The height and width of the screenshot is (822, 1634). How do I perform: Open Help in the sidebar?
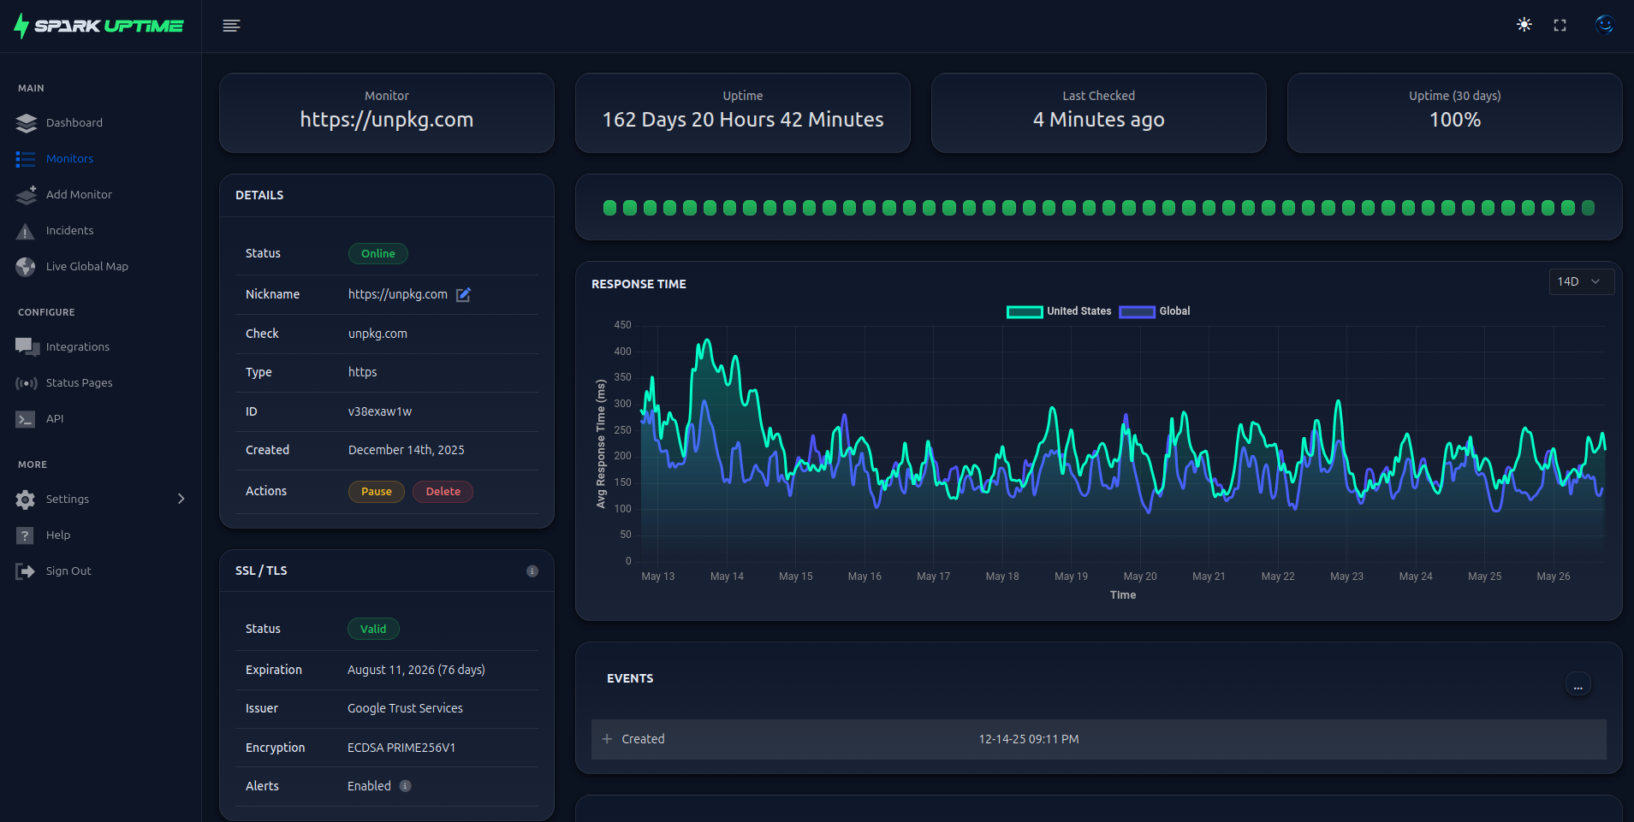click(58, 535)
